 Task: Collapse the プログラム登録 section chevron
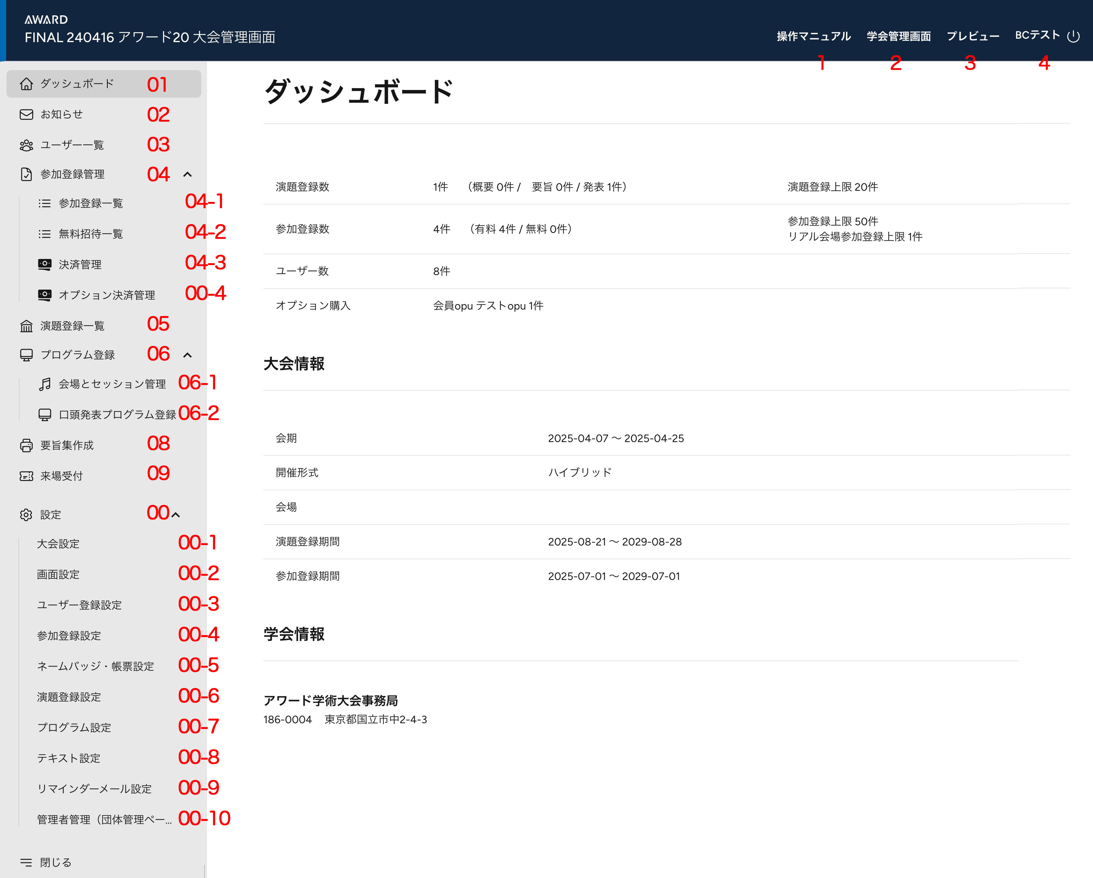(x=187, y=355)
